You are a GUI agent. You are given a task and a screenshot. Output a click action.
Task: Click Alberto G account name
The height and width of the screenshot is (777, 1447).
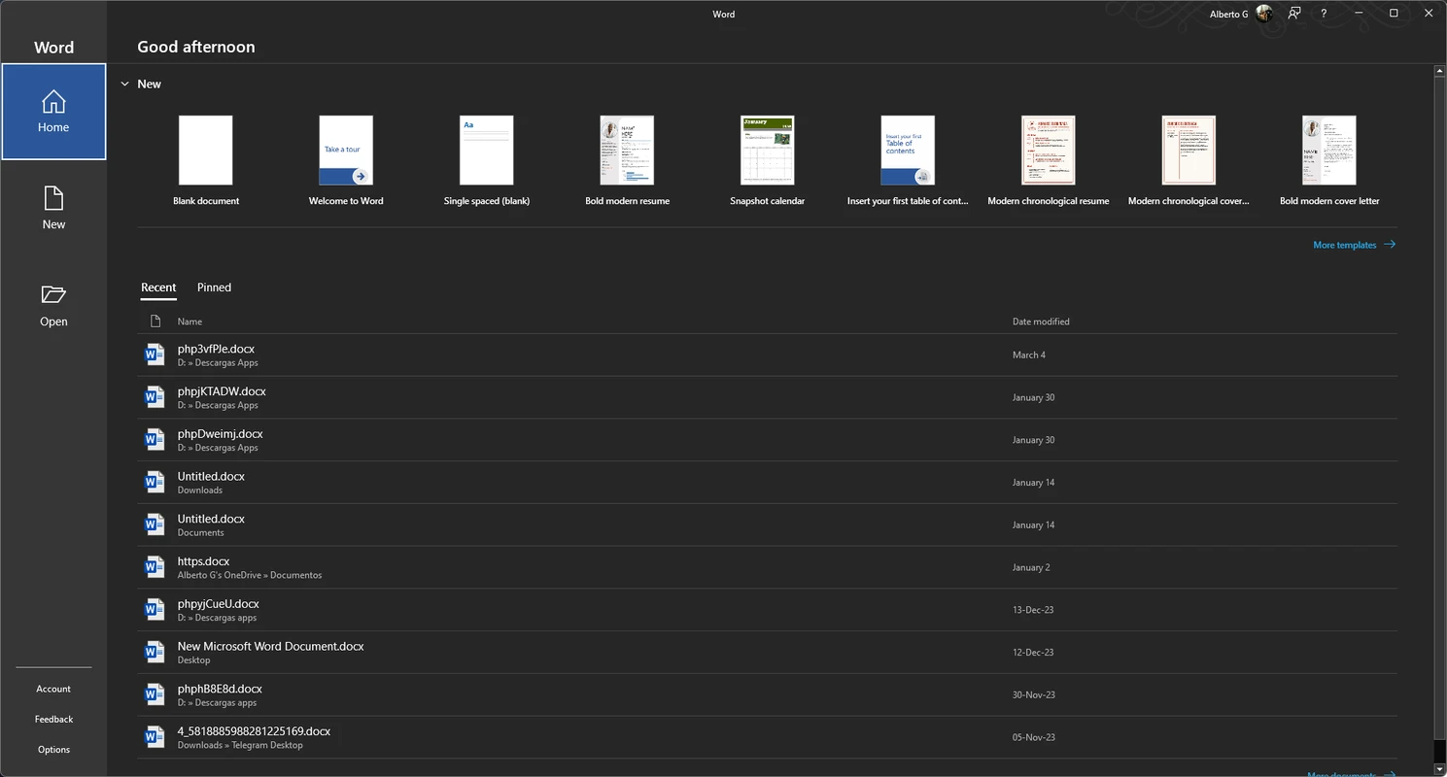(1228, 14)
